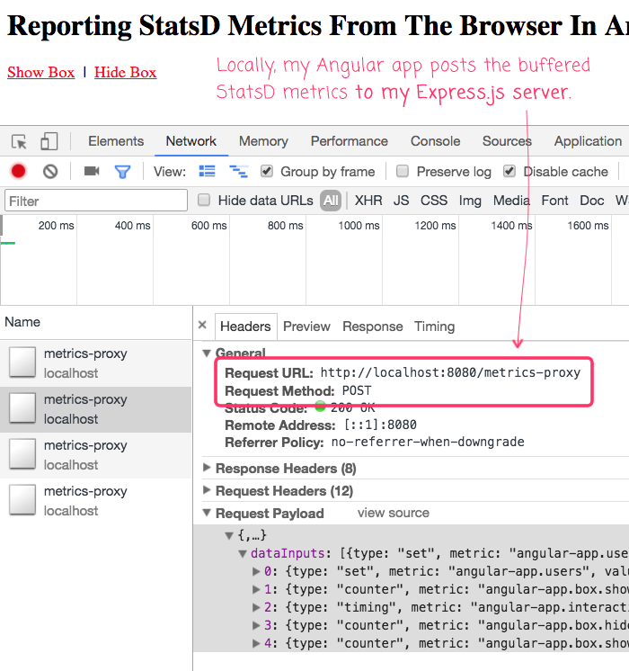The image size is (629, 671).
Task: Switch to large request rows view icon
Action: 207,171
